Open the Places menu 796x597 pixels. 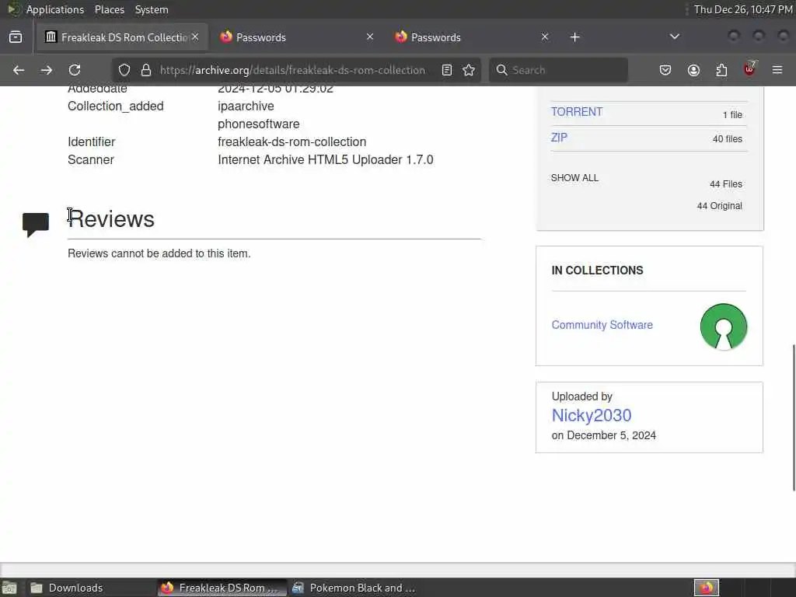tap(110, 9)
